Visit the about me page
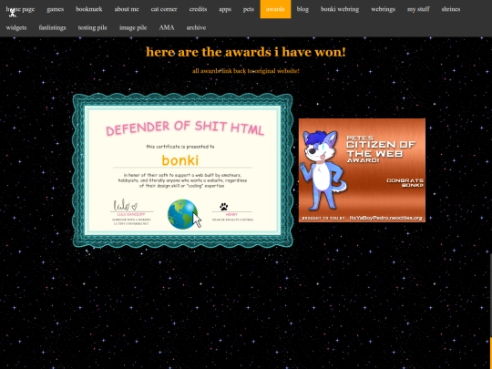Image resolution: width=492 pixels, height=369 pixels. [127, 9]
